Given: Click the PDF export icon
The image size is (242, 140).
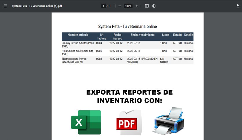Looking at the screenshot, I should [129, 123].
